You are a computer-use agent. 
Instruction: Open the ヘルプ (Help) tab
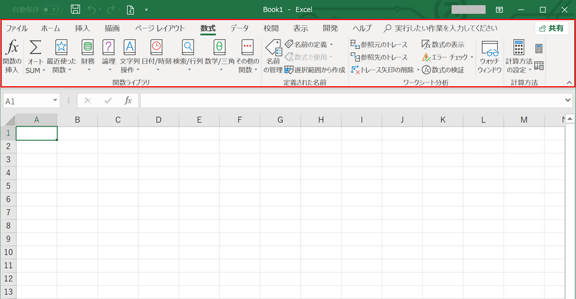pyautogui.click(x=362, y=28)
